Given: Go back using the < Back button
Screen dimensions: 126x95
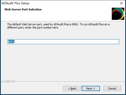Looking at the screenshot, I should pyautogui.click(x=72, y=89).
